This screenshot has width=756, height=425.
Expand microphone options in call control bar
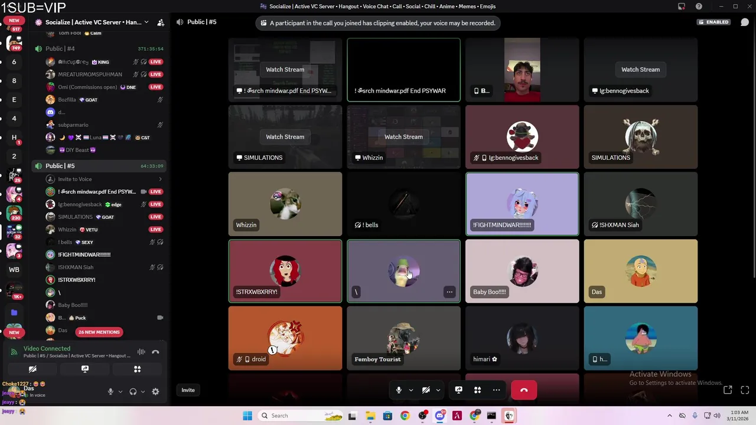click(410, 390)
